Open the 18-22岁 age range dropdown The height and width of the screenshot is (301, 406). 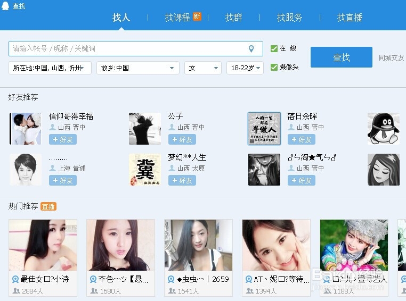(x=245, y=68)
